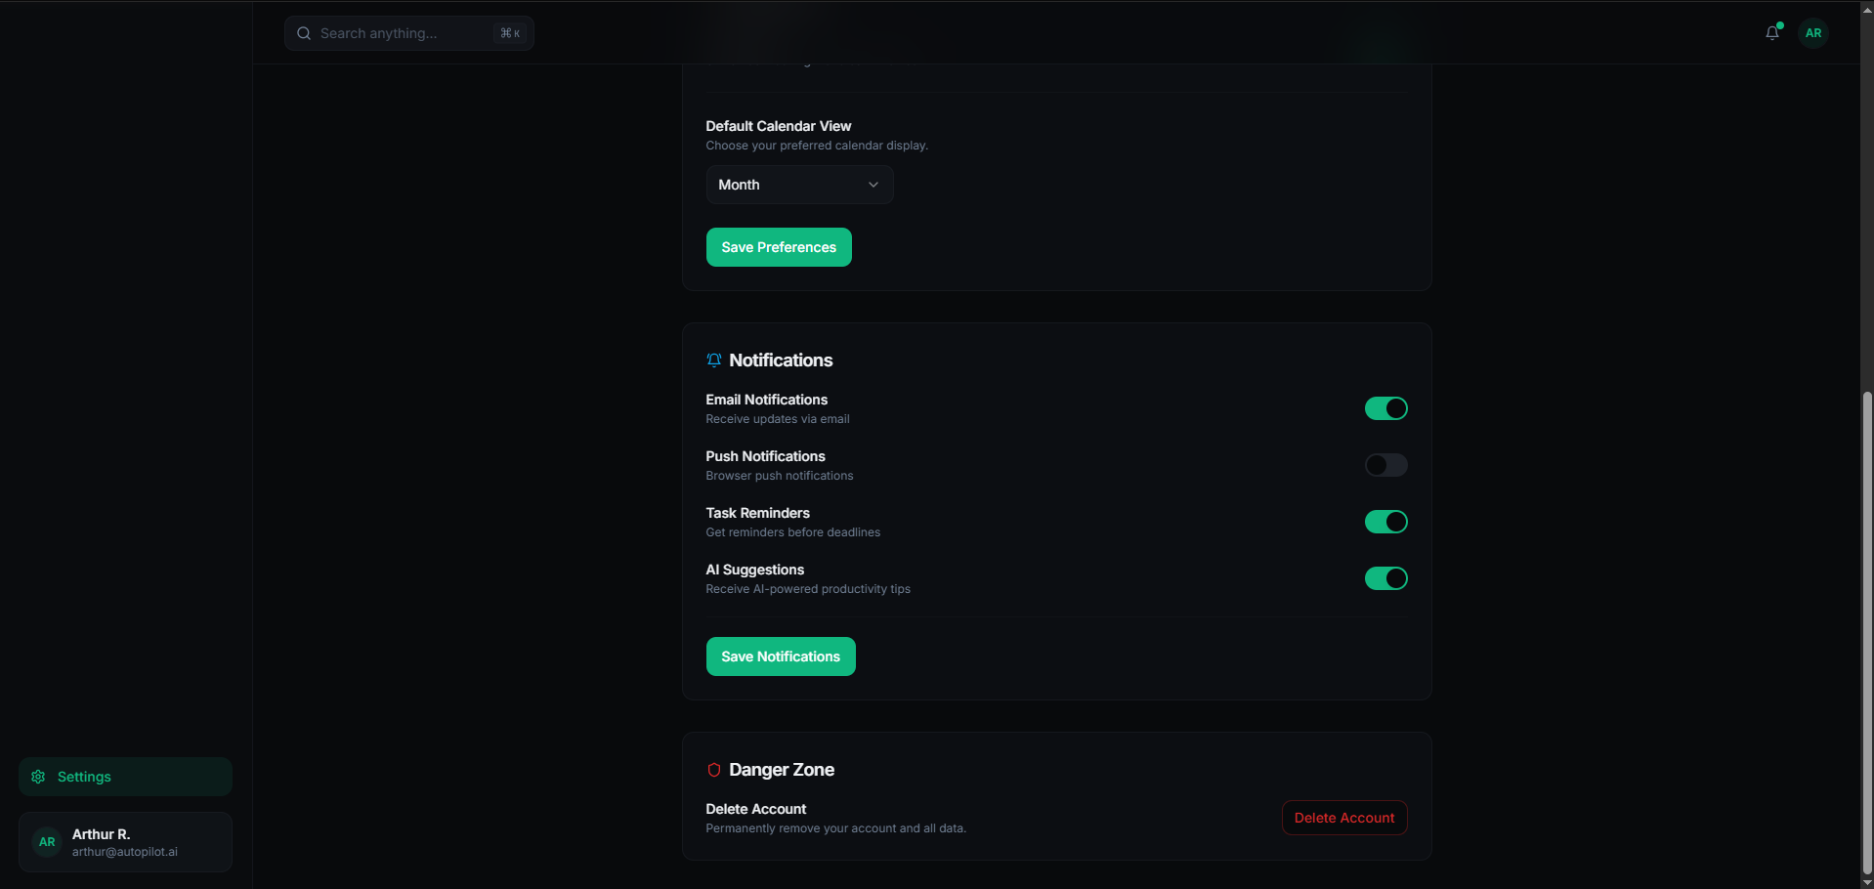Screen dimensions: 1874x889
Task: Disable Email Notifications toggle
Action: pyautogui.click(x=1385, y=408)
